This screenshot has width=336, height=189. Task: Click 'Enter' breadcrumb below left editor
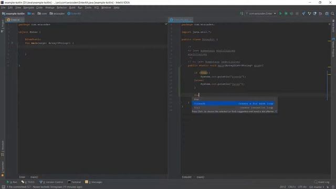(22, 177)
